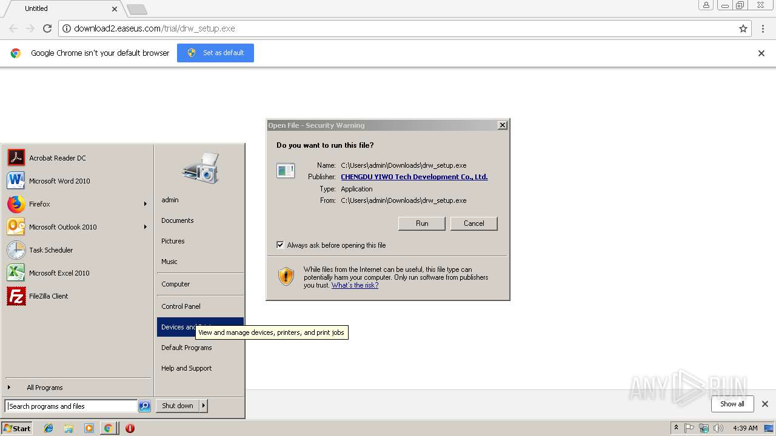This screenshot has width=776, height=436.
Task: Click the Shut down button
Action: tap(178, 406)
